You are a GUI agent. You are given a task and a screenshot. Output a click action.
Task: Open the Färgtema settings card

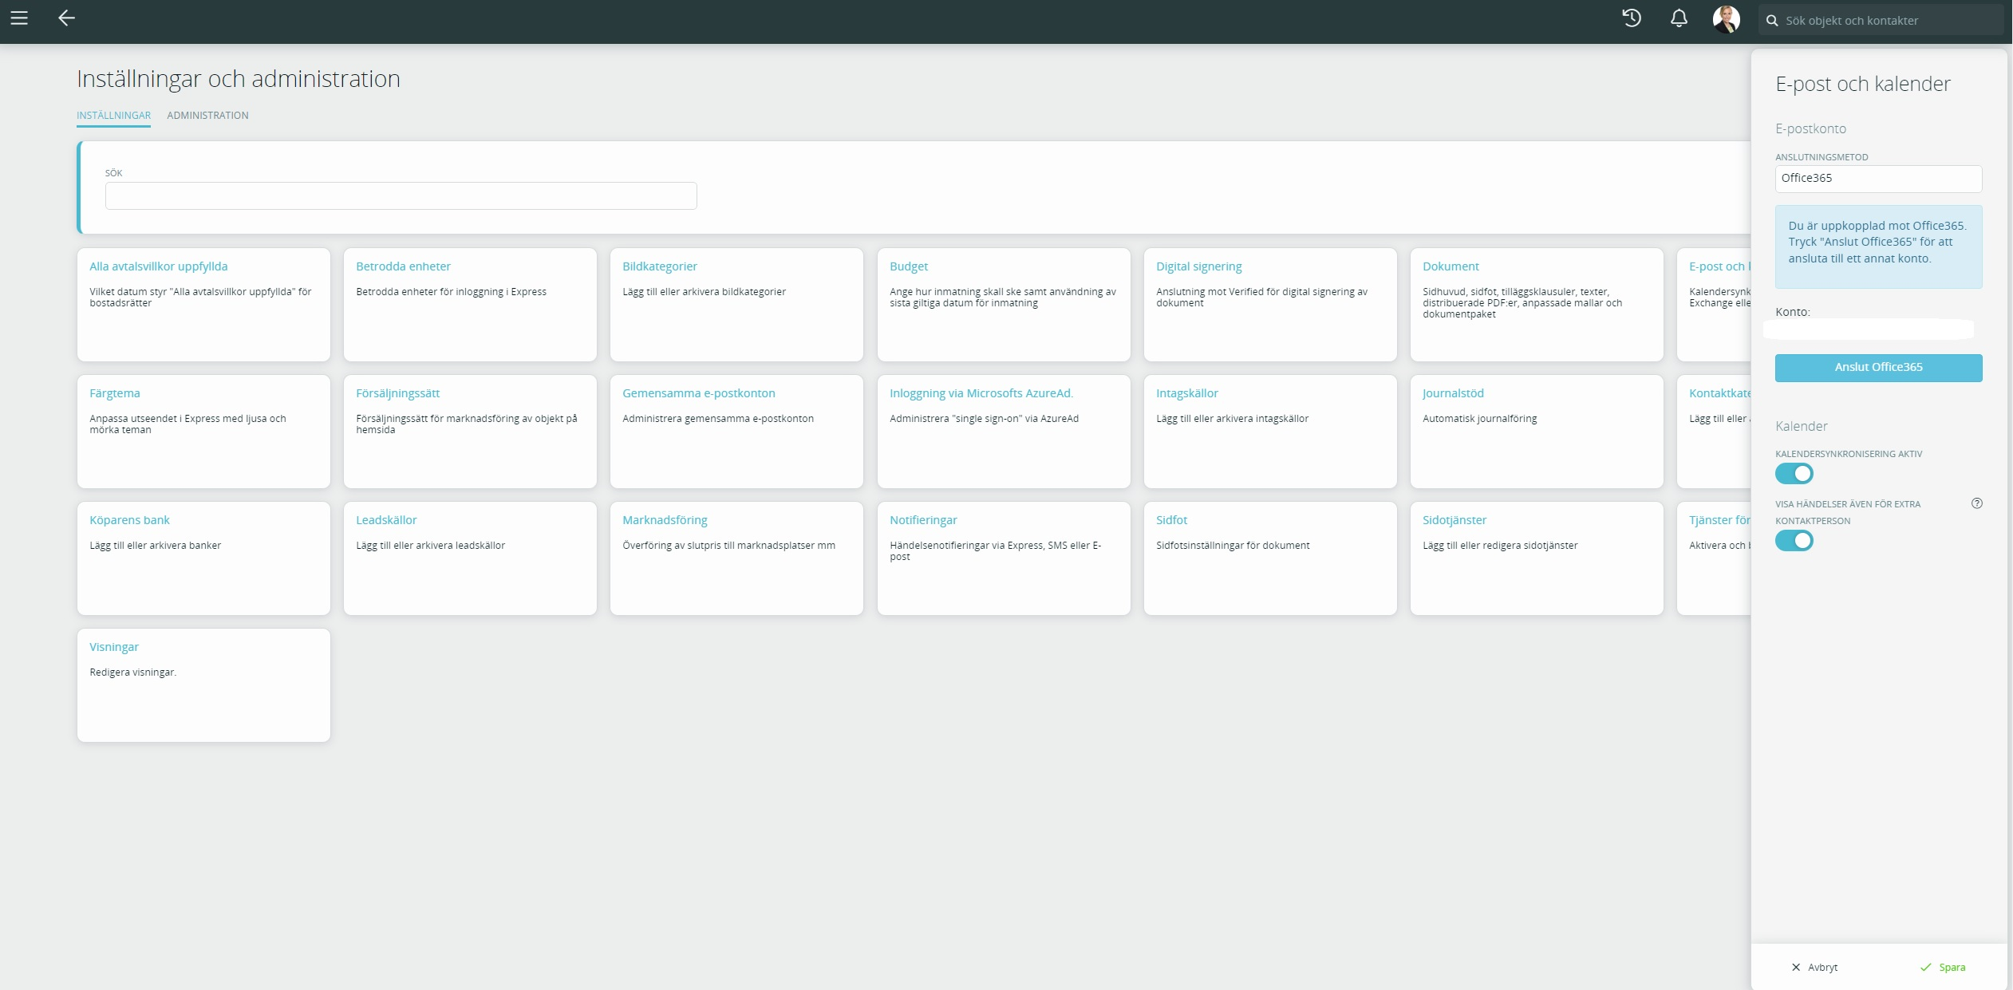click(x=203, y=431)
